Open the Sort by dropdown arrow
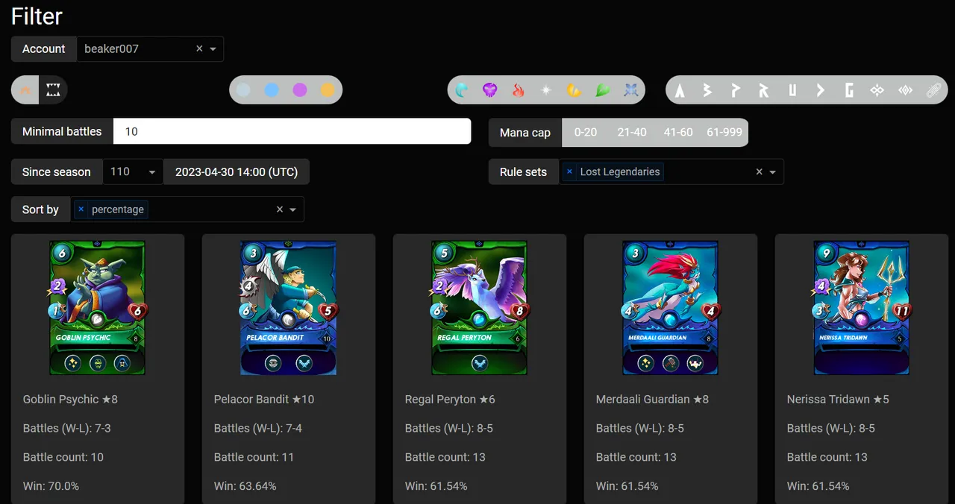This screenshot has width=955, height=504. (293, 210)
